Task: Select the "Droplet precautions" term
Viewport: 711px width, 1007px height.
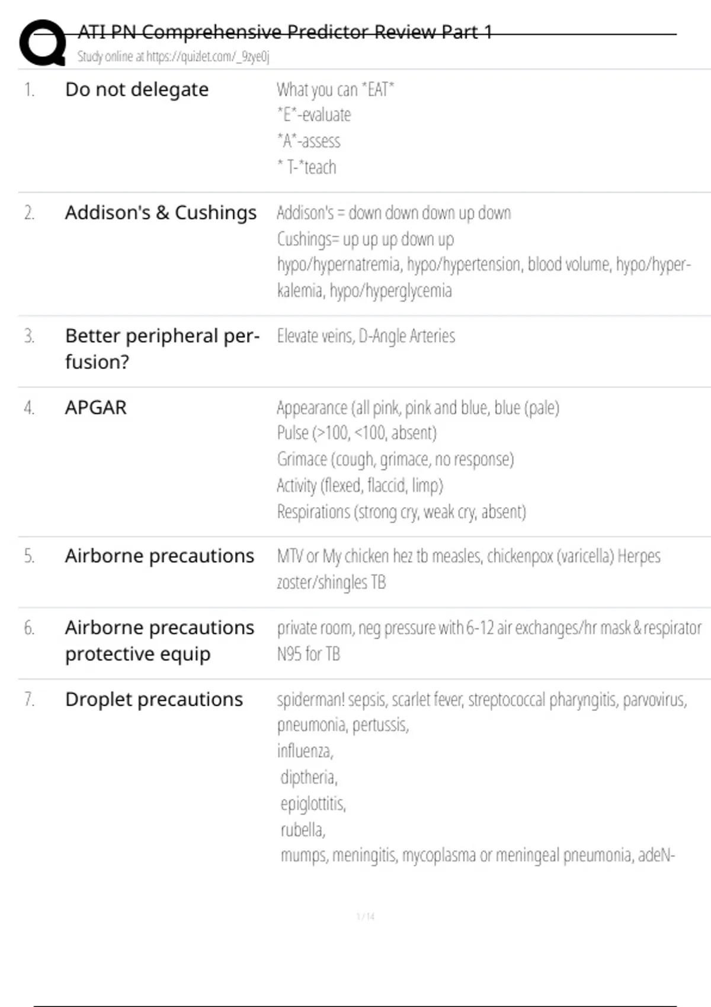Action: pos(154,699)
